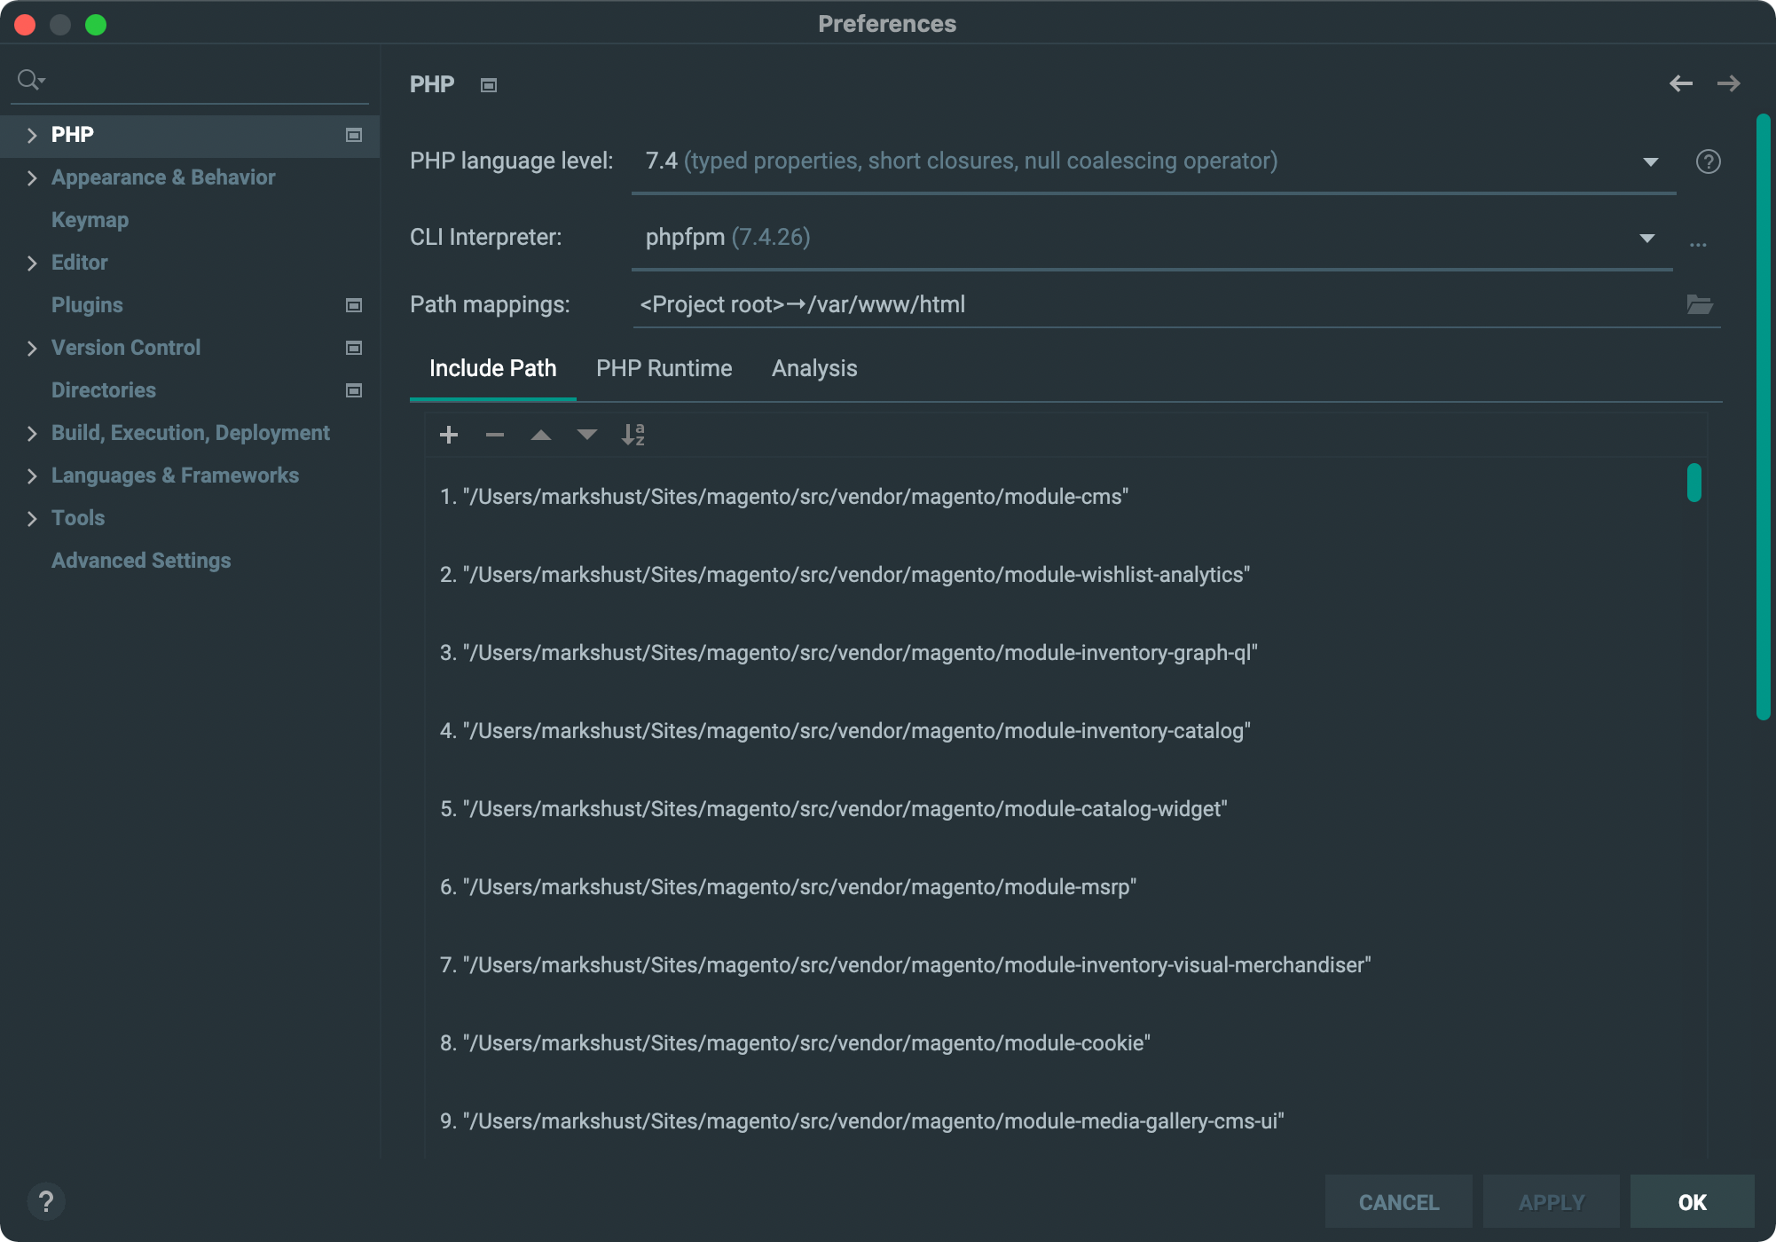Select module-inventory-catalog include path
The height and width of the screenshot is (1242, 1776).
click(845, 731)
